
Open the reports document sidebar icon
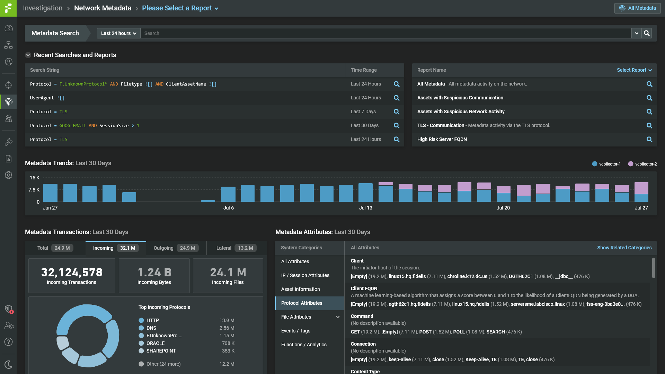(9, 159)
